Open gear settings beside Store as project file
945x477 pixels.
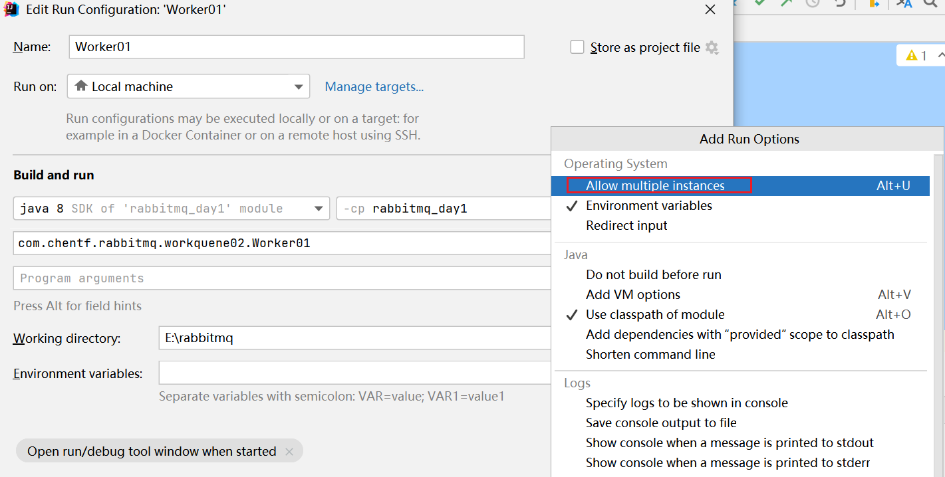(x=712, y=48)
